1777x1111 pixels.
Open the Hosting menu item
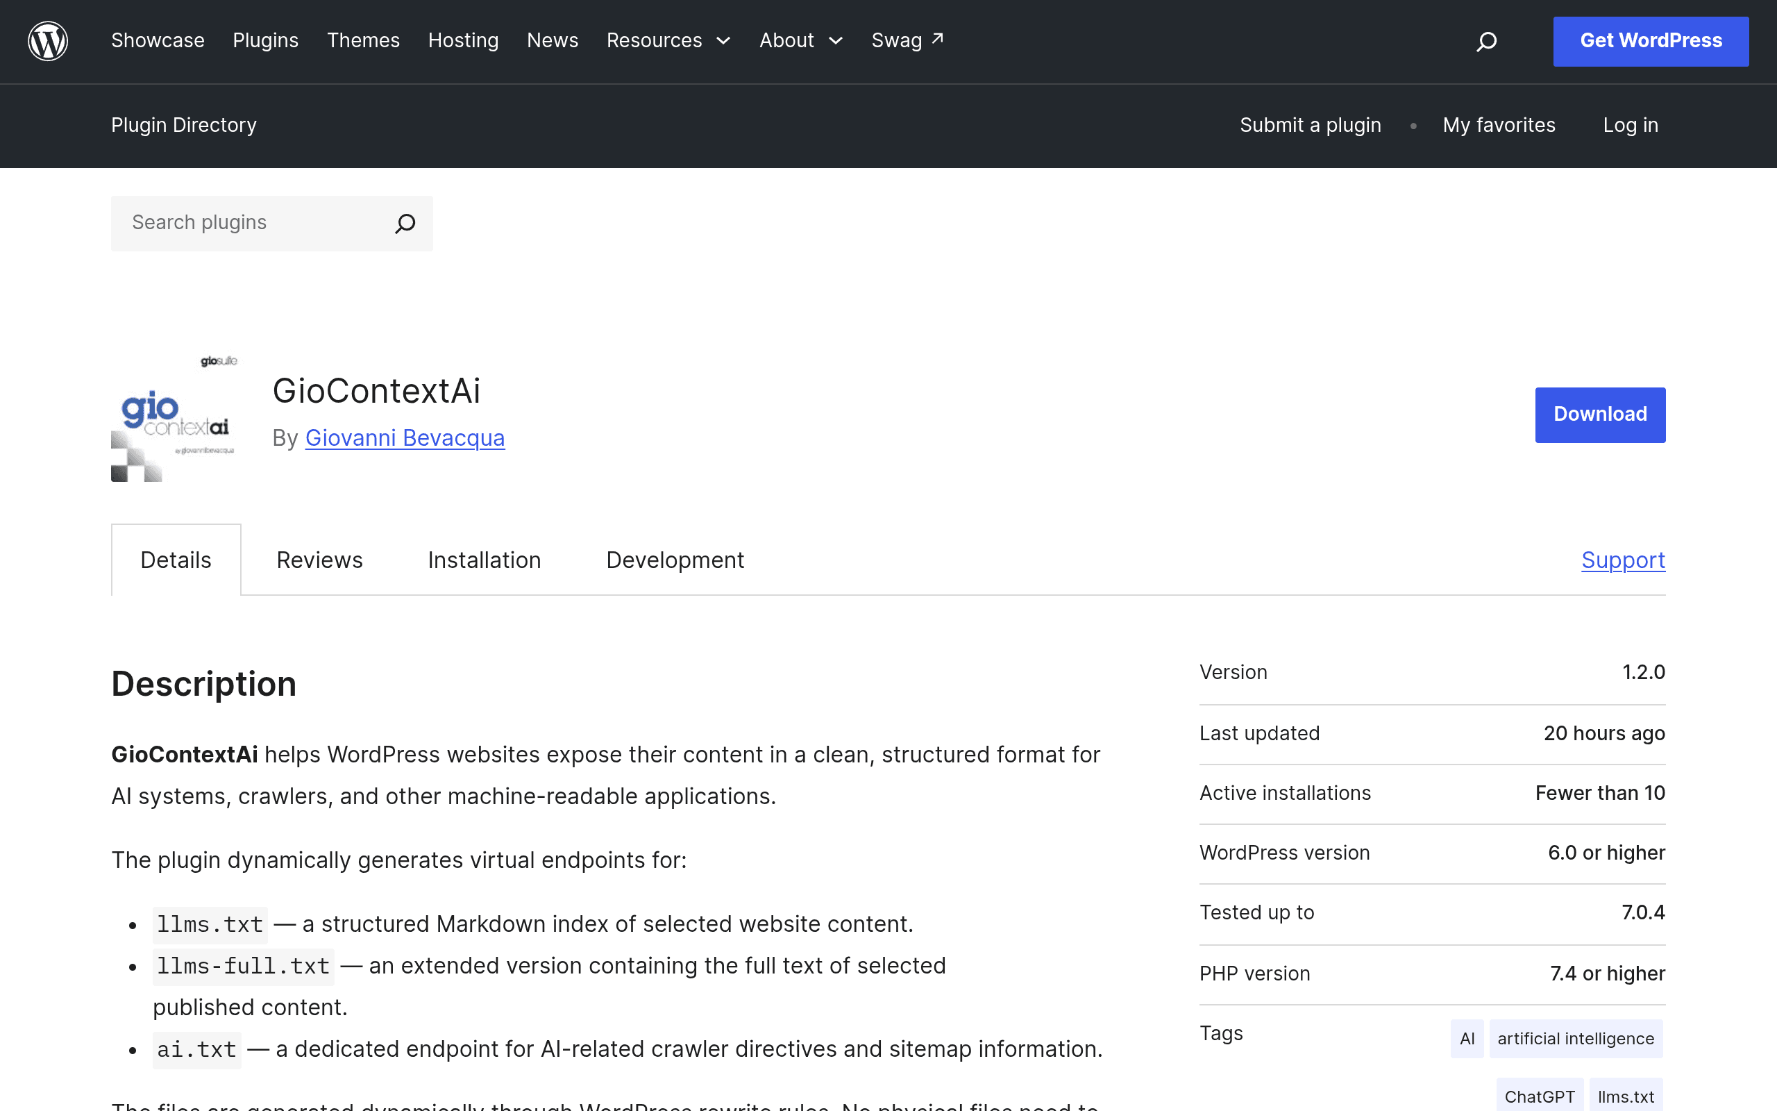pos(464,40)
